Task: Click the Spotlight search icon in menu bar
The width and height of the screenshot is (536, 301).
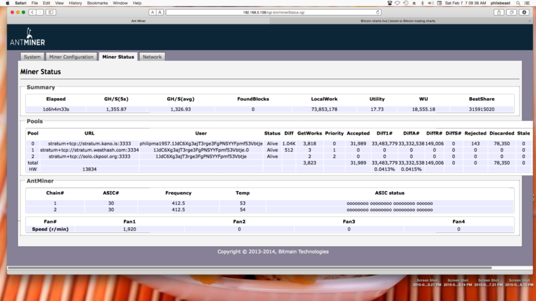Action: pyautogui.click(x=518, y=3)
